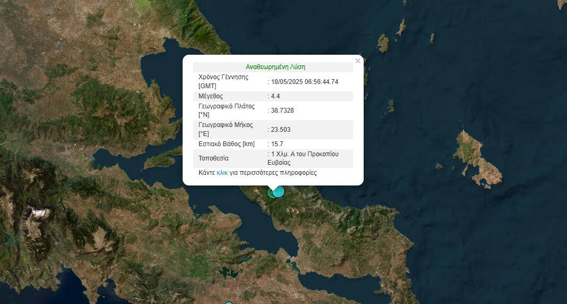Image resolution: width=567 pixels, height=304 pixels.
Task: Open the κλικ link for more information
Action: [222, 173]
